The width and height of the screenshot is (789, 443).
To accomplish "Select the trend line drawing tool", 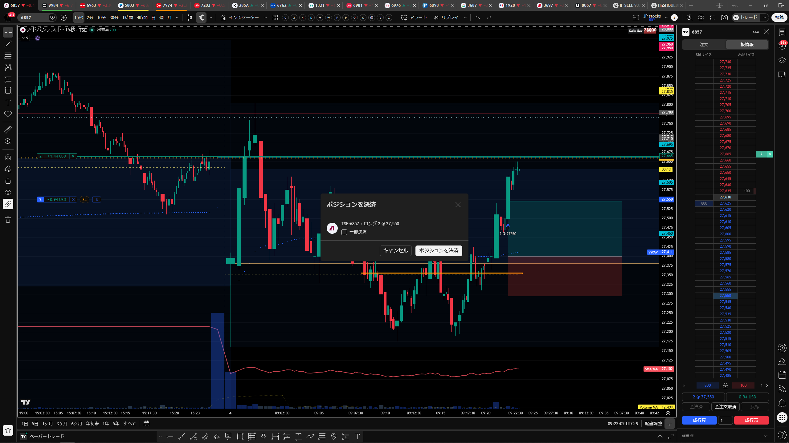I will [x=8, y=44].
